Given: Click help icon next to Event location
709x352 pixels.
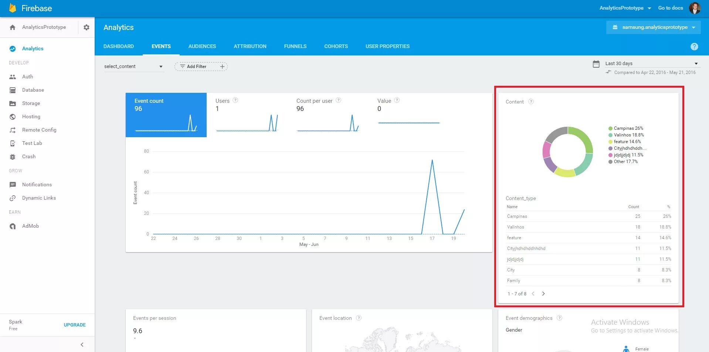Looking at the screenshot, I should 359,318.
